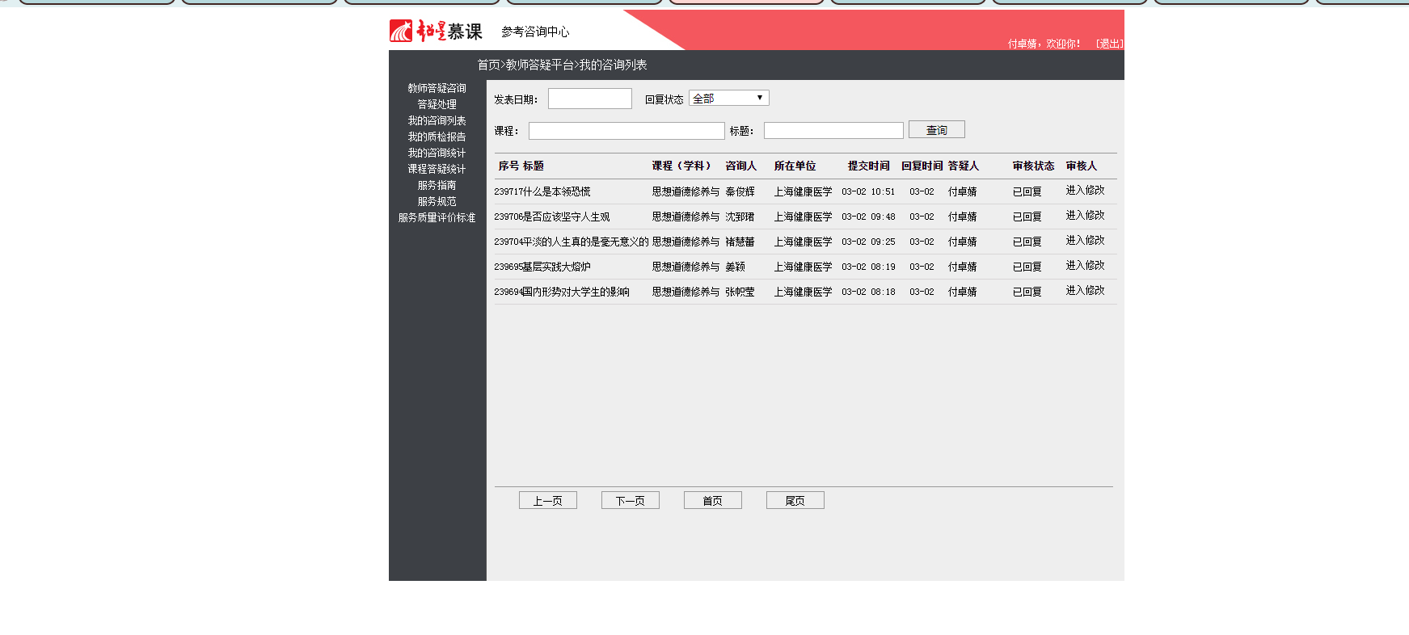Focus the 发表日期 date input field
The height and width of the screenshot is (635, 1409).
click(x=589, y=99)
